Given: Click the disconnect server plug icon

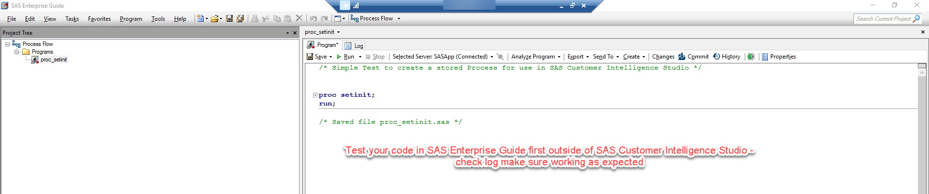Looking at the screenshot, I should pyautogui.click(x=500, y=57).
